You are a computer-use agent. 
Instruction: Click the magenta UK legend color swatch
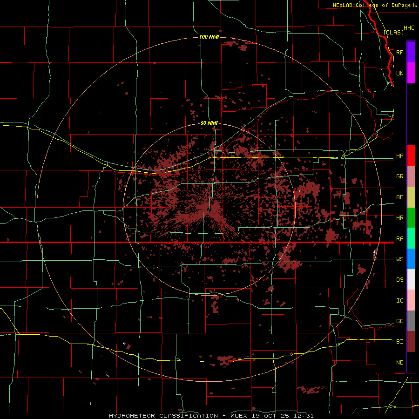[x=411, y=73]
